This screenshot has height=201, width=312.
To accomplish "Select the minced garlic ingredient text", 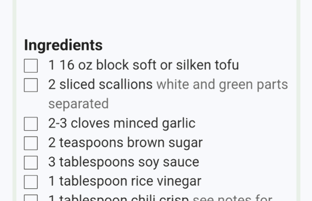I will pos(122,123).
